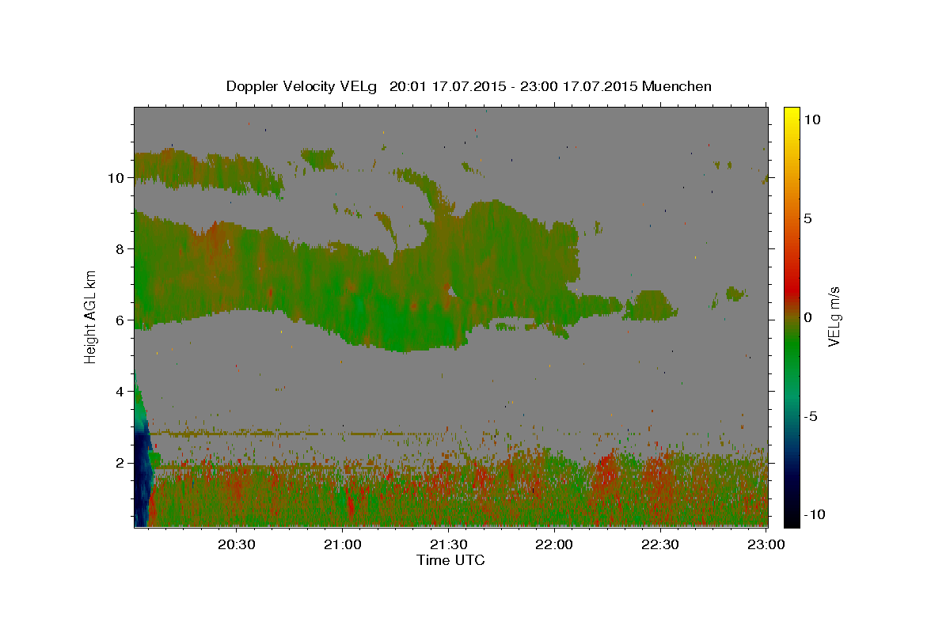The height and width of the screenshot is (633, 950).
Task: Click the height axis label 6
Action: (120, 320)
